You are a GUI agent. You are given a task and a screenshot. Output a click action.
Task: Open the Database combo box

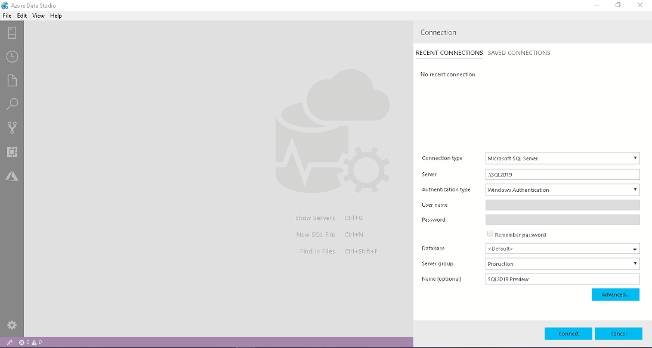[x=563, y=249]
